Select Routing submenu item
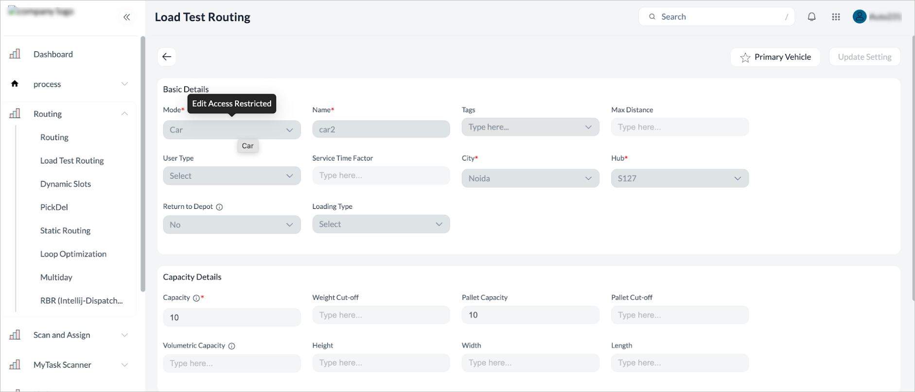The height and width of the screenshot is (392, 915). click(54, 137)
